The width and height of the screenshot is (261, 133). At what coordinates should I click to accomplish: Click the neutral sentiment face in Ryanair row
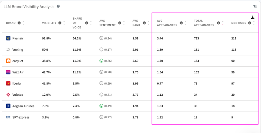101,38
